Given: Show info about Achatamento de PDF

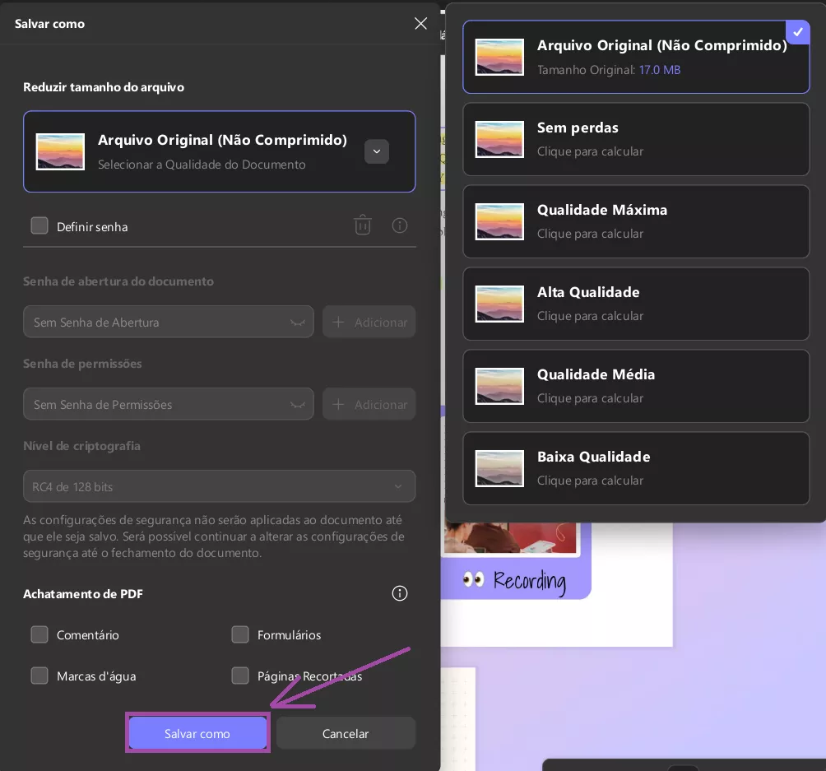Looking at the screenshot, I should click(x=400, y=593).
